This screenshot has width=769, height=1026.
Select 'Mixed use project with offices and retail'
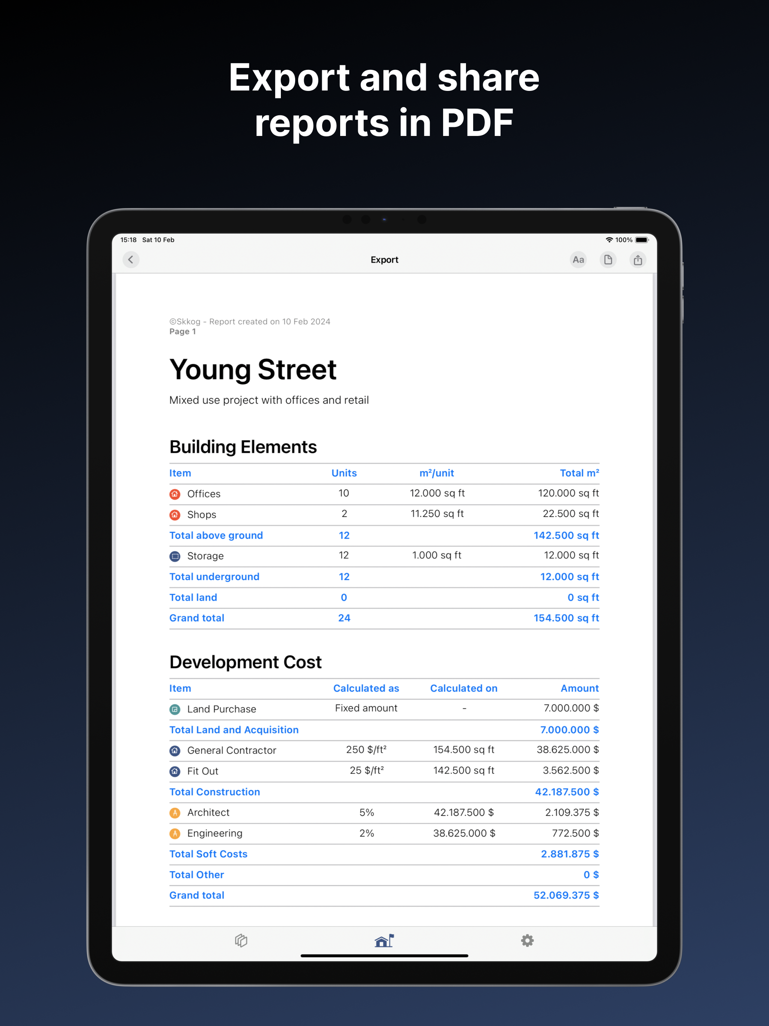(x=269, y=400)
